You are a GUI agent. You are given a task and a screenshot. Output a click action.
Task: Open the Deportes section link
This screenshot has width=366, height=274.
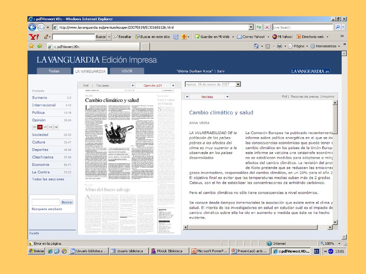pyautogui.click(x=40, y=149)
